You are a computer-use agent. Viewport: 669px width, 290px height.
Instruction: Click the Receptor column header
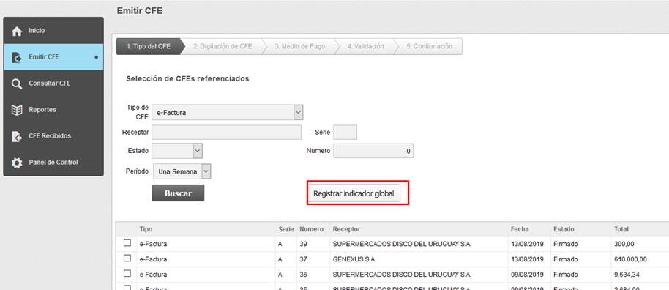[346, 229]
